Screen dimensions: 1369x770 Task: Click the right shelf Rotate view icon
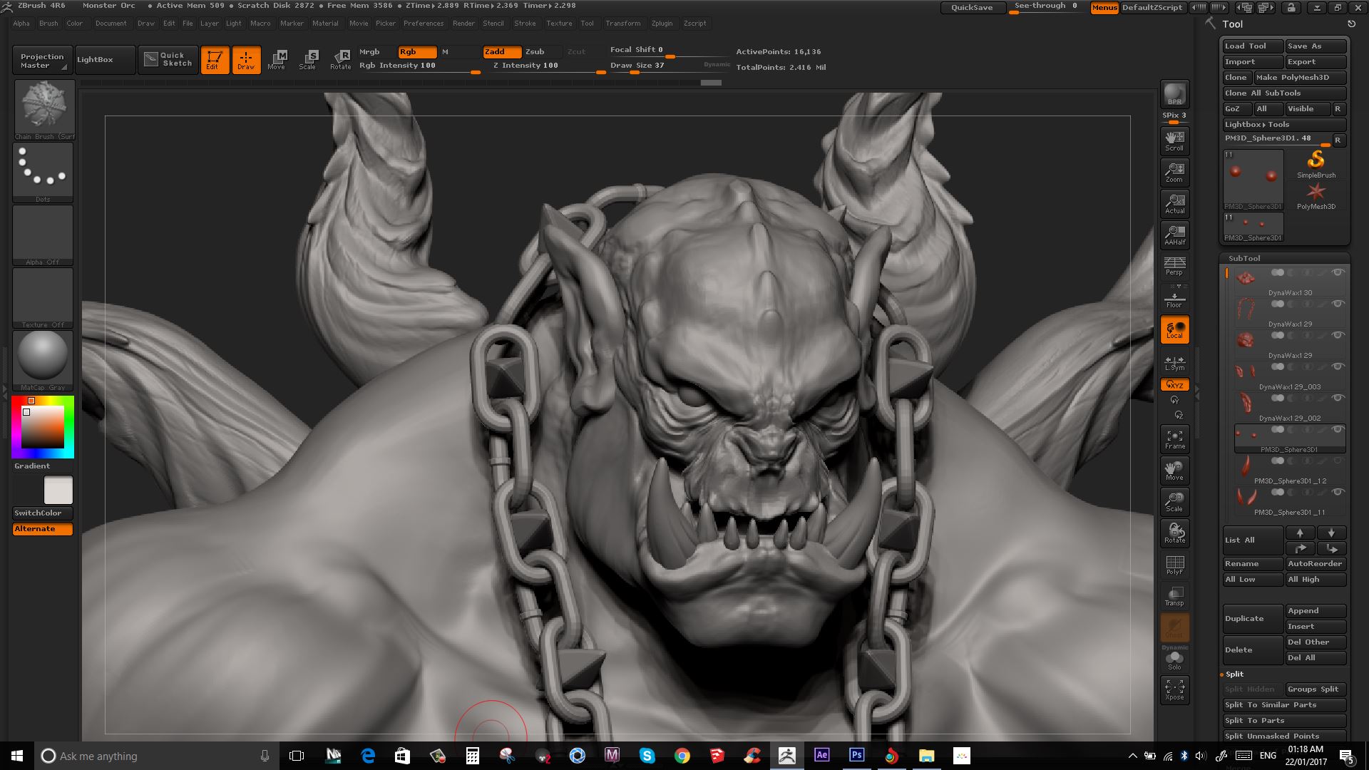point(1174,533)
